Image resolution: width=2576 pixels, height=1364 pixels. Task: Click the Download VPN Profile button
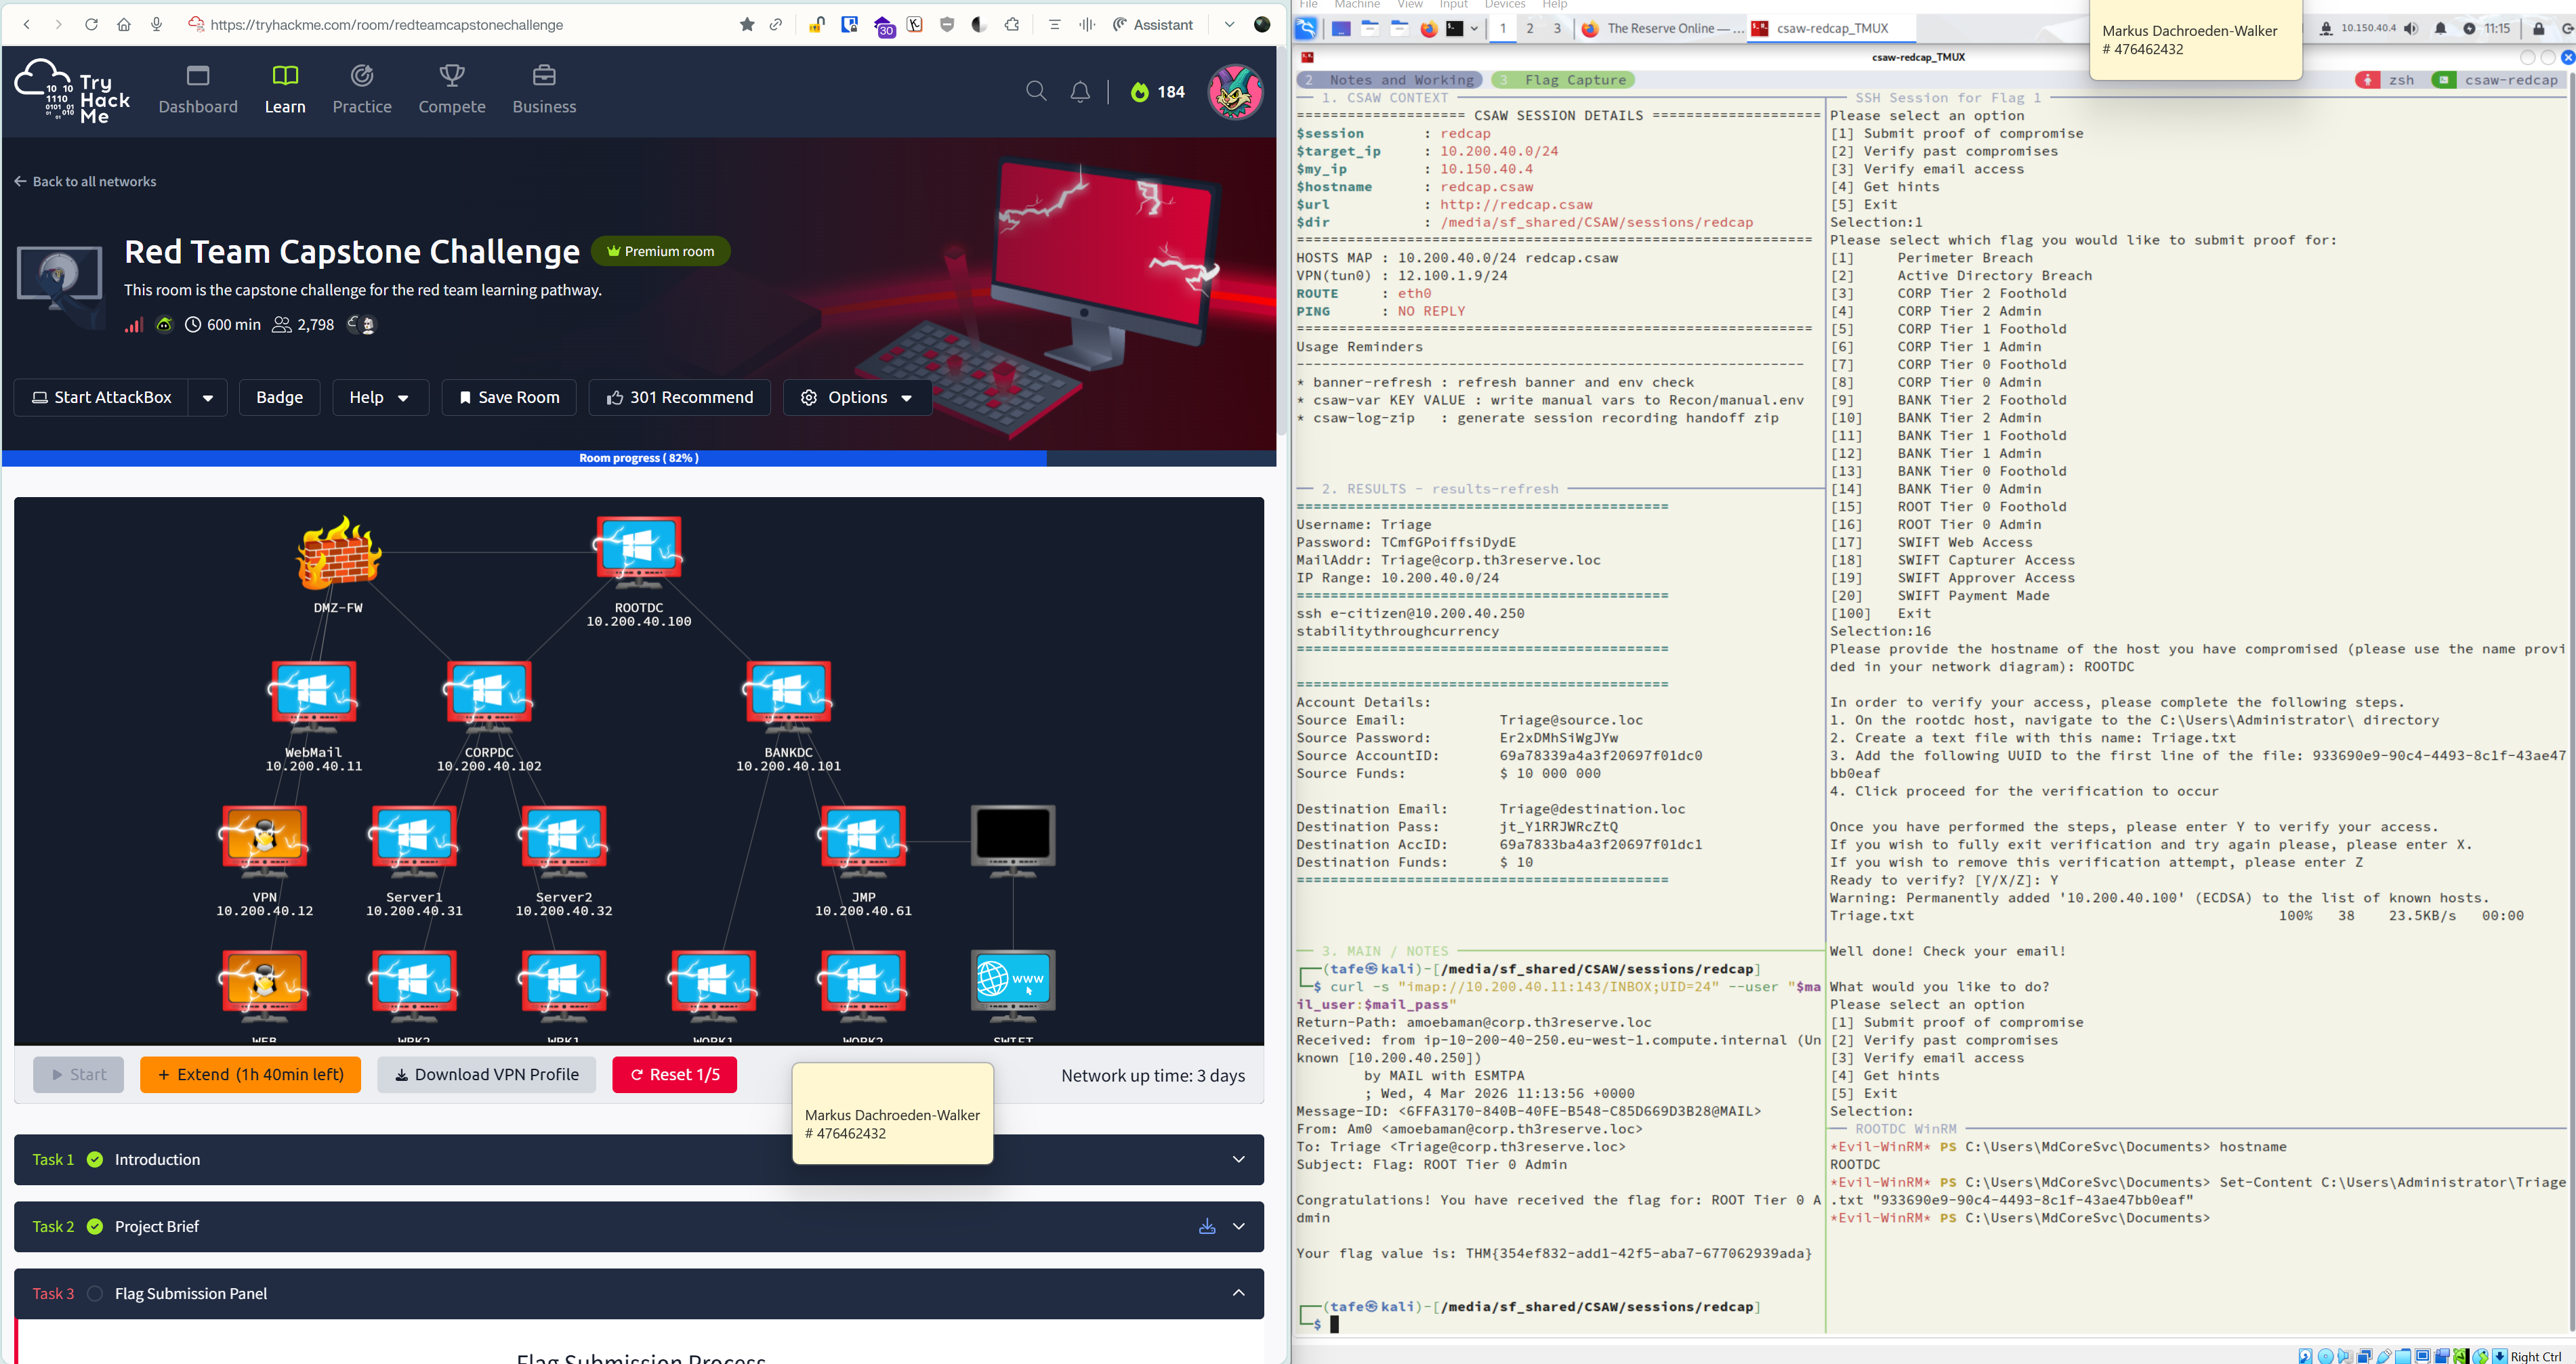tap(486, 1074)
